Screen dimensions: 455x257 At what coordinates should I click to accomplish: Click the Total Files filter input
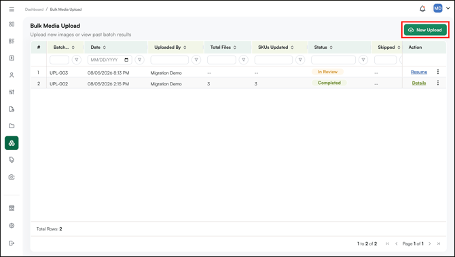tap(221, 60)
